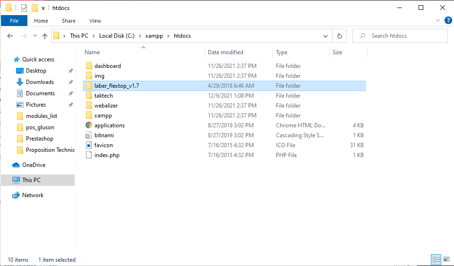Select the webalizer folder
Image resolution: width=454 pixels, height=266 pixels.
[106, 106]
